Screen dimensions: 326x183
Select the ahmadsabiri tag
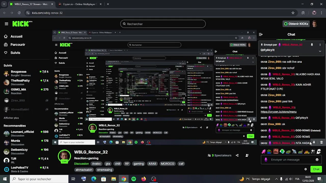click(84, 170)
